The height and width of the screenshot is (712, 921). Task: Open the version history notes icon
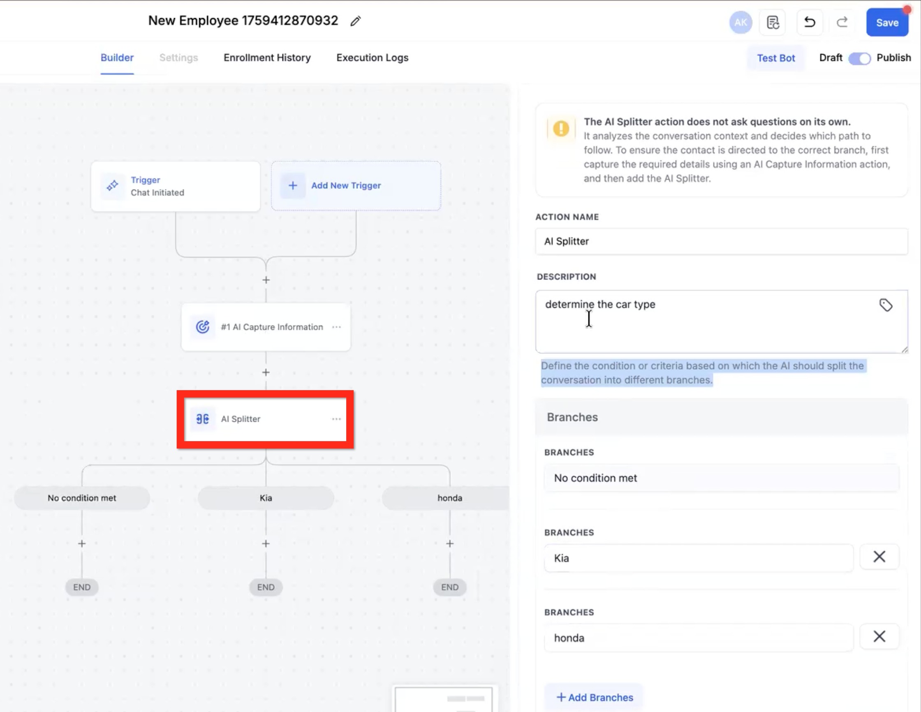pos(773,22)
